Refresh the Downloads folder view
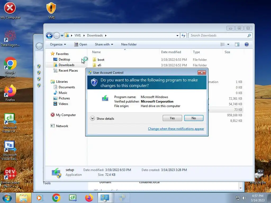Image resolution: width=271 pixels, height=203 pixels. coord(183,36)
